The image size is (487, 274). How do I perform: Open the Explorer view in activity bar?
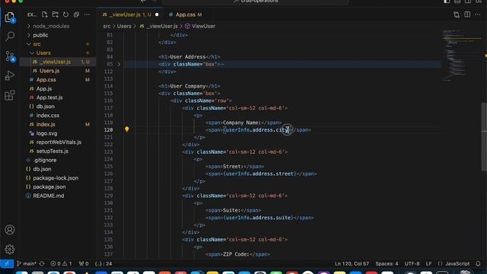10,18
